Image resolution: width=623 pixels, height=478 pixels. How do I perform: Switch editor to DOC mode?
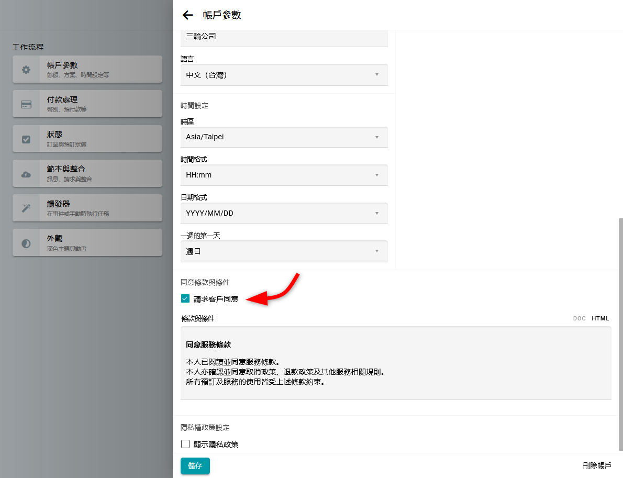pyautogui.click(x=579, y=318)
